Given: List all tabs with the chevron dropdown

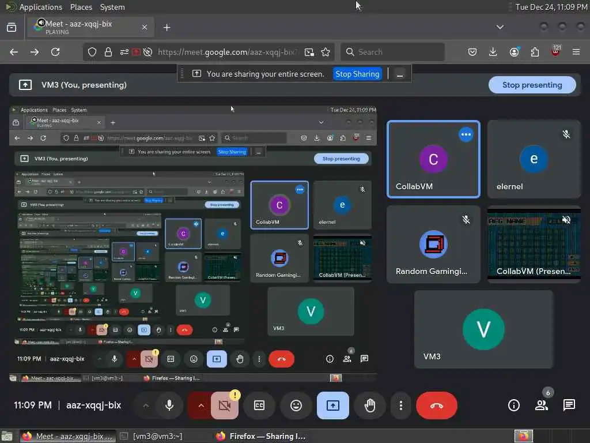Looking at the screenshot, I should tap(500, 27).
